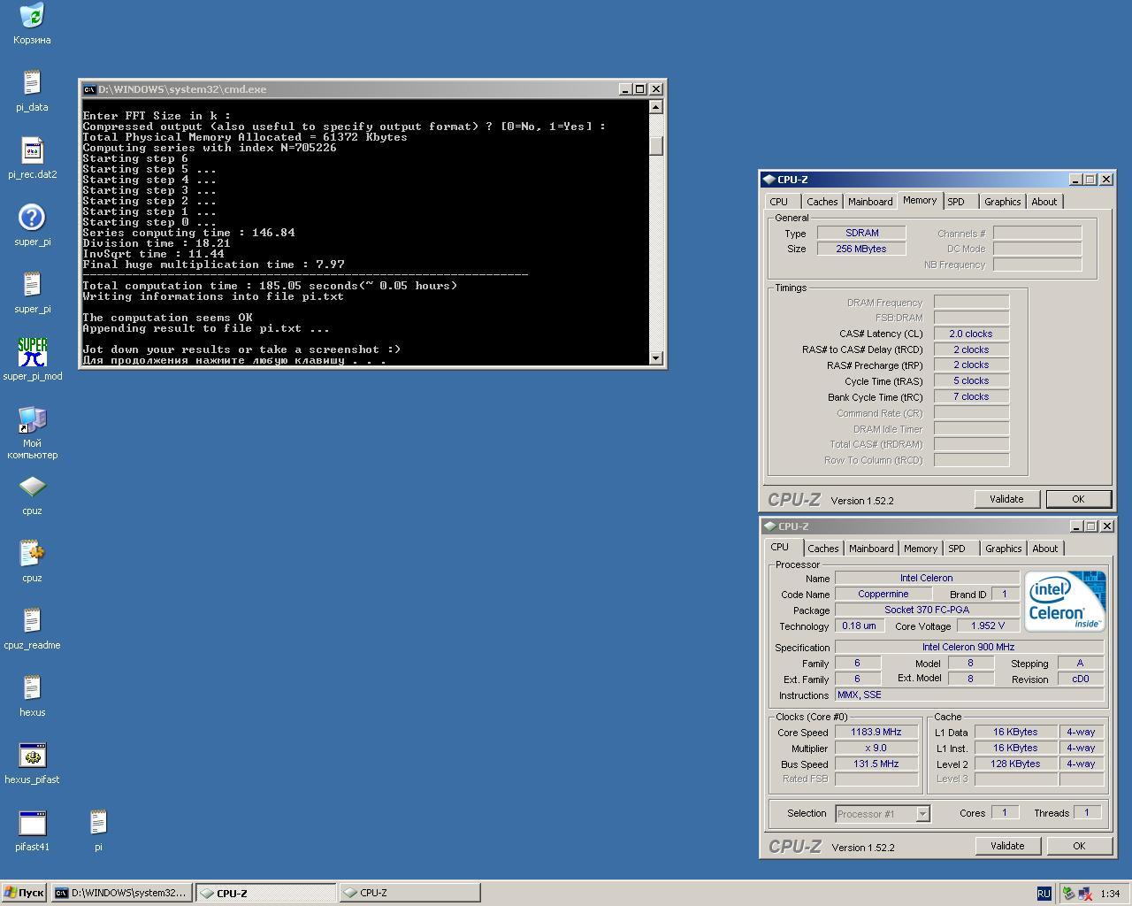Click the Bank Cycle Time 7 clocks value
Screen dimensions: 1132x906
click(x=971, y=397)
